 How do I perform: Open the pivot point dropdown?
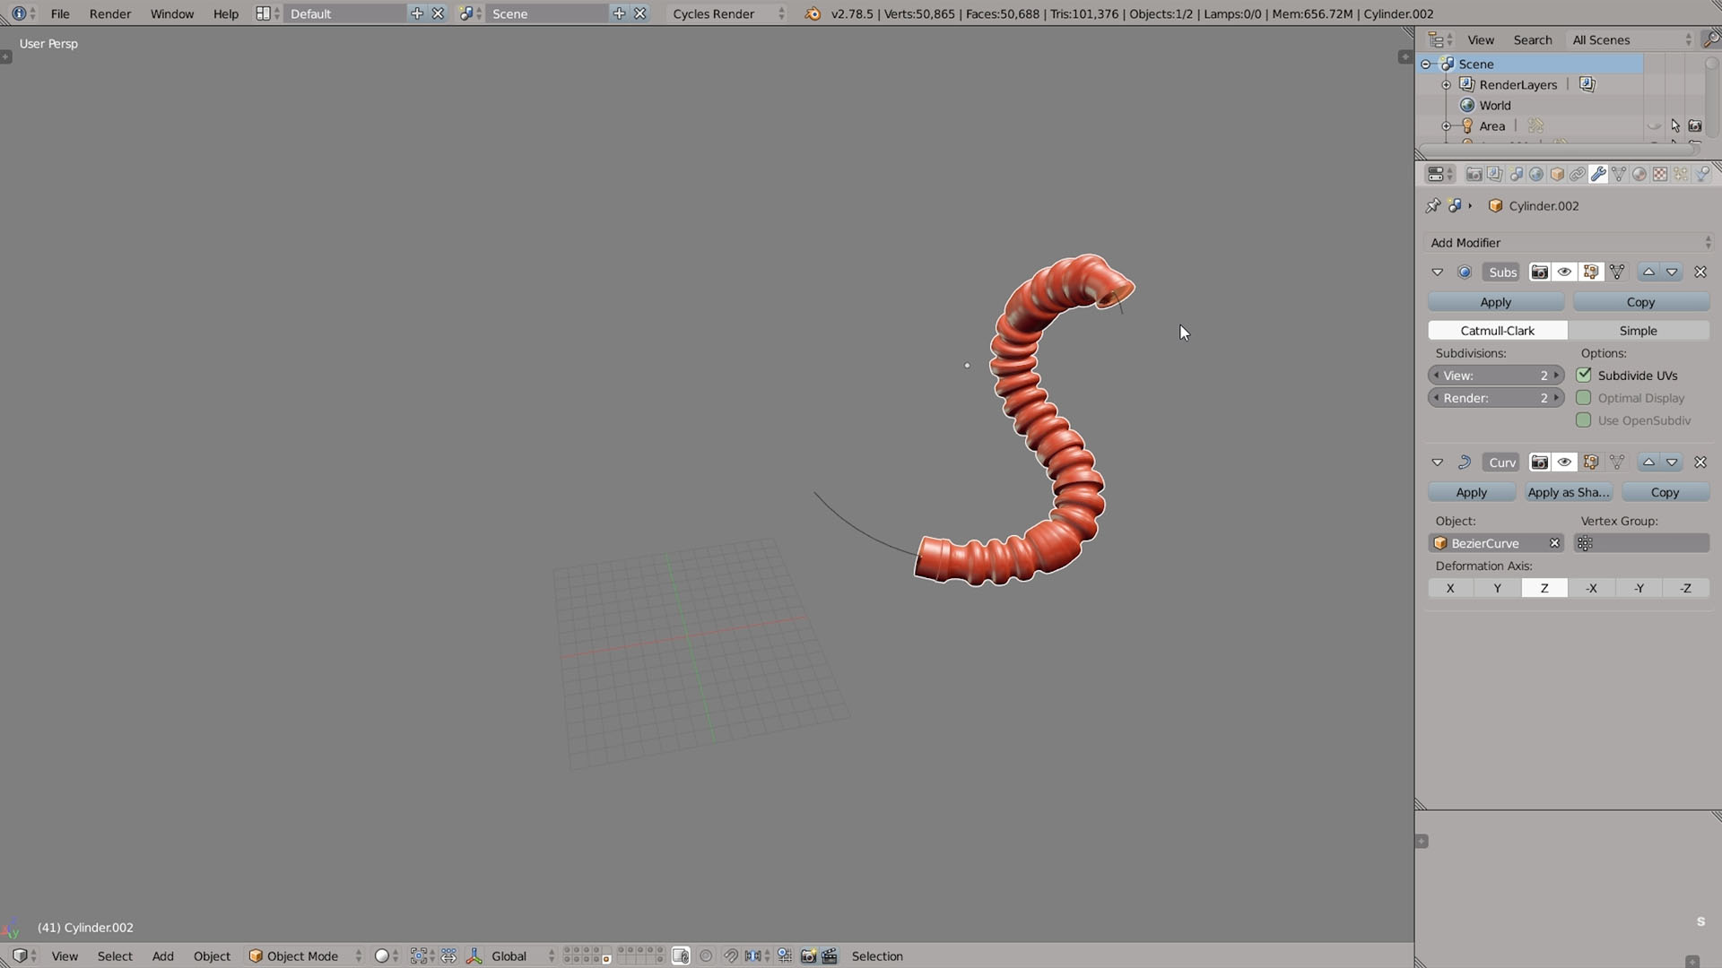[x=422, y=956]
